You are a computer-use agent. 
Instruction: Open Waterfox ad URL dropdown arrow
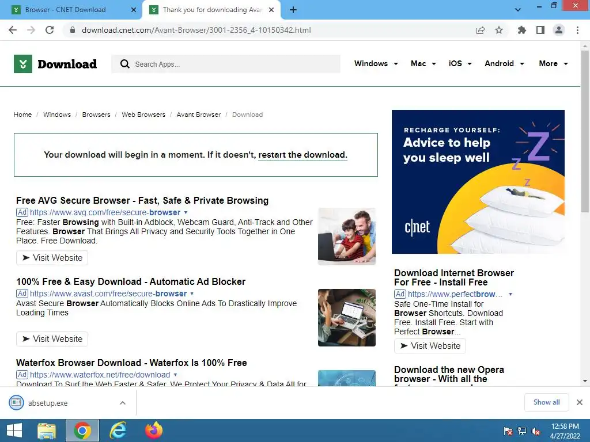point(175,375)
